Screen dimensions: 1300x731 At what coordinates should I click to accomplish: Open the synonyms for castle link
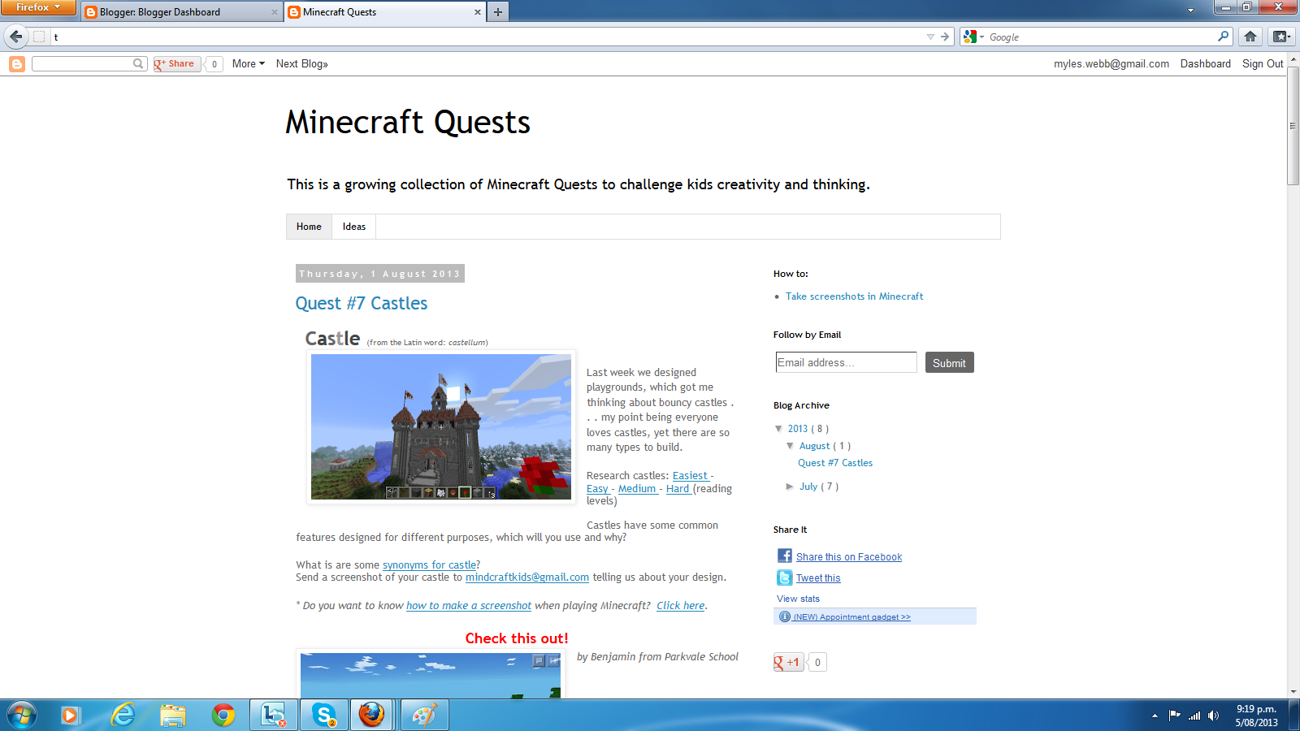tap(430, 565)
